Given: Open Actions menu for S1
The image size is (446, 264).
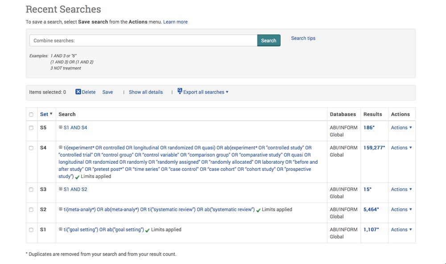Looking at the screenshot, I should (401, 229).
